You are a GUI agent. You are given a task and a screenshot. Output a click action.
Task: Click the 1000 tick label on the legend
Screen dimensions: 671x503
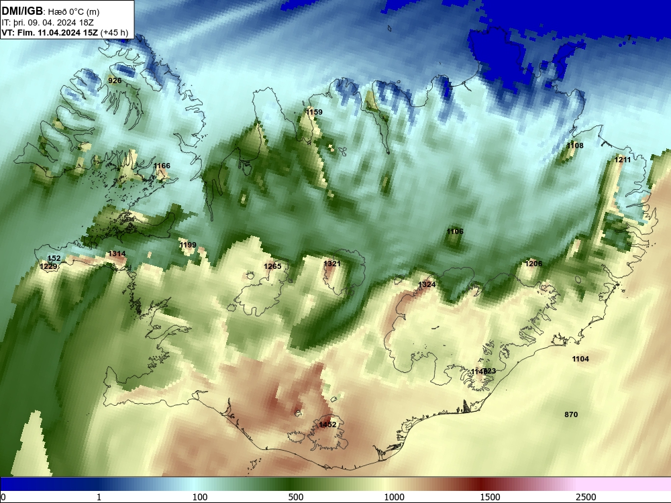pyautogui.click(x=394, y=497)
